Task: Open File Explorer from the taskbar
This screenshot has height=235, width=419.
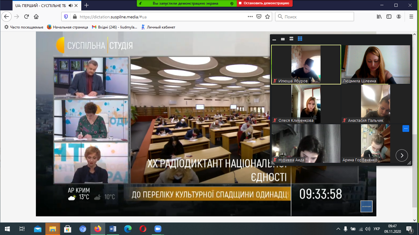Action: click(x=53, y=229)
